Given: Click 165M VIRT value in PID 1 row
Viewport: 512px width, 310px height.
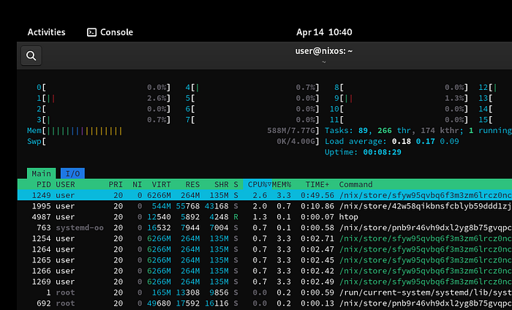Looking at the screenshot, I should pos(162,292).
